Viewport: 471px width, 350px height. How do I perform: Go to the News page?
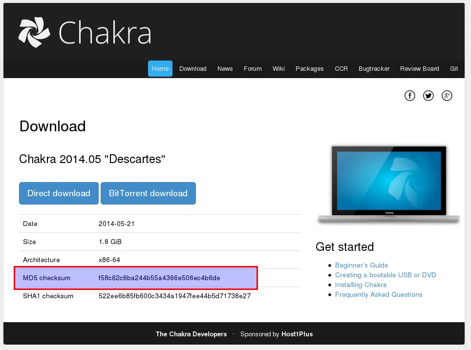coord(225,69)
